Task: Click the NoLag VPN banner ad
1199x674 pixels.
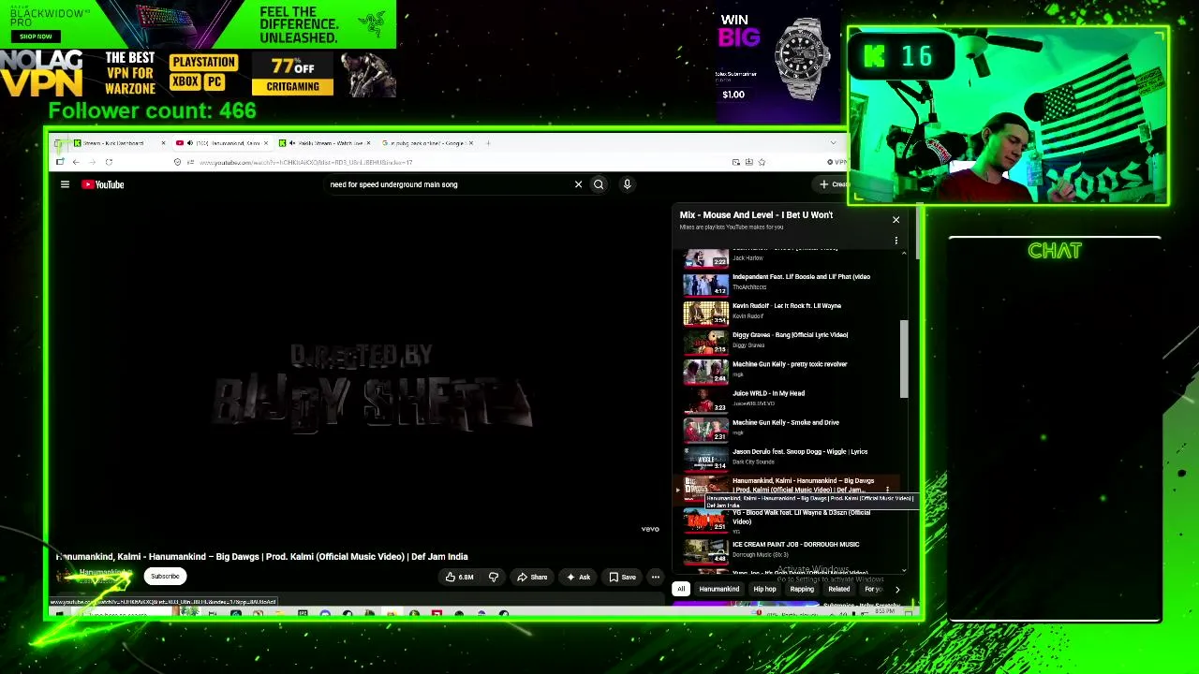Action: (199, 74)
